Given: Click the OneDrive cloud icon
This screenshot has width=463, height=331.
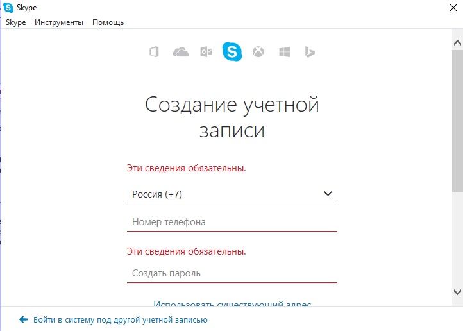Looking at the screenshot, I should tap(181, 52).
